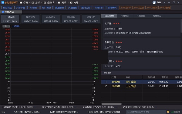Click the 题材宝库 toolbar button
Screen dimensions: 182x114
[x=86, y=8]
